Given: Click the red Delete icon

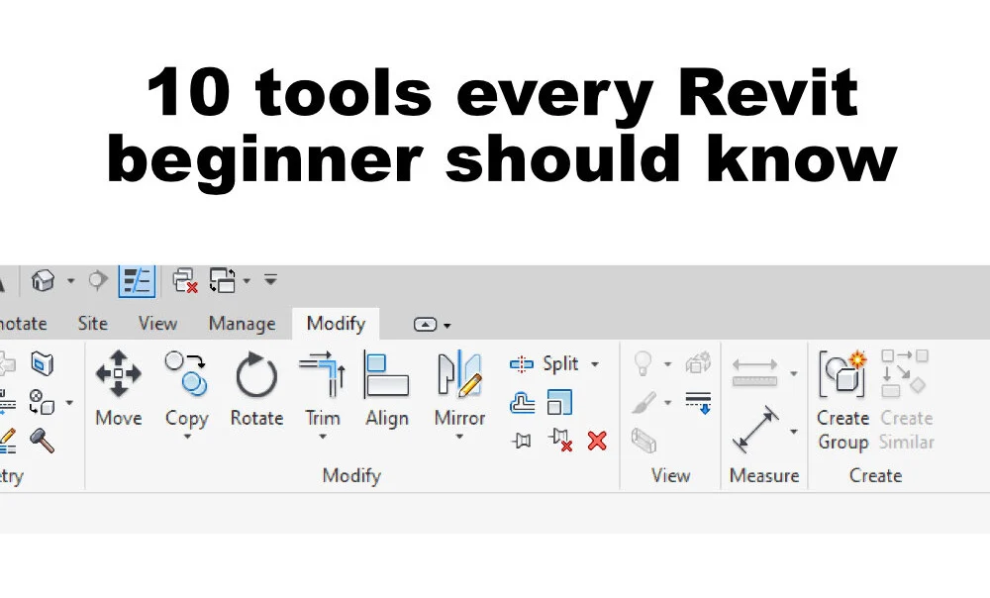Looking at the screenshot, I should (x=597, y=441).
